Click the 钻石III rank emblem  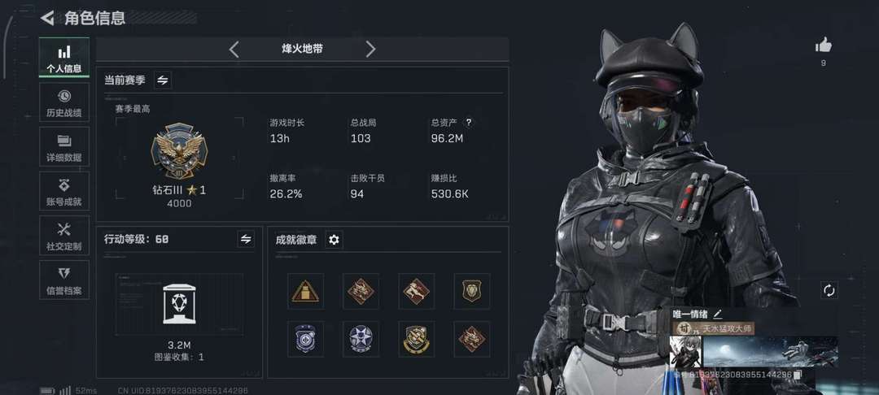[x=179, y=150]
